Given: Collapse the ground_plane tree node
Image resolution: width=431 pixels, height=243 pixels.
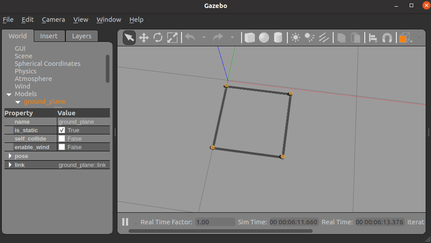Looking at the screenshot, I should tap(18, 102).
